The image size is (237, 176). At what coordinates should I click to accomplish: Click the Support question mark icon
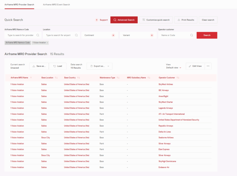[97, 20]
